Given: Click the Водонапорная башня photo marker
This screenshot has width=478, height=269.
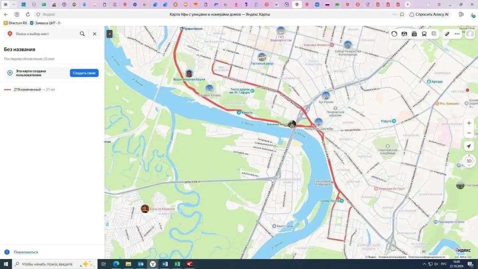Looking at the screenshot, I should pyautogui.click(x=189, y=73).
